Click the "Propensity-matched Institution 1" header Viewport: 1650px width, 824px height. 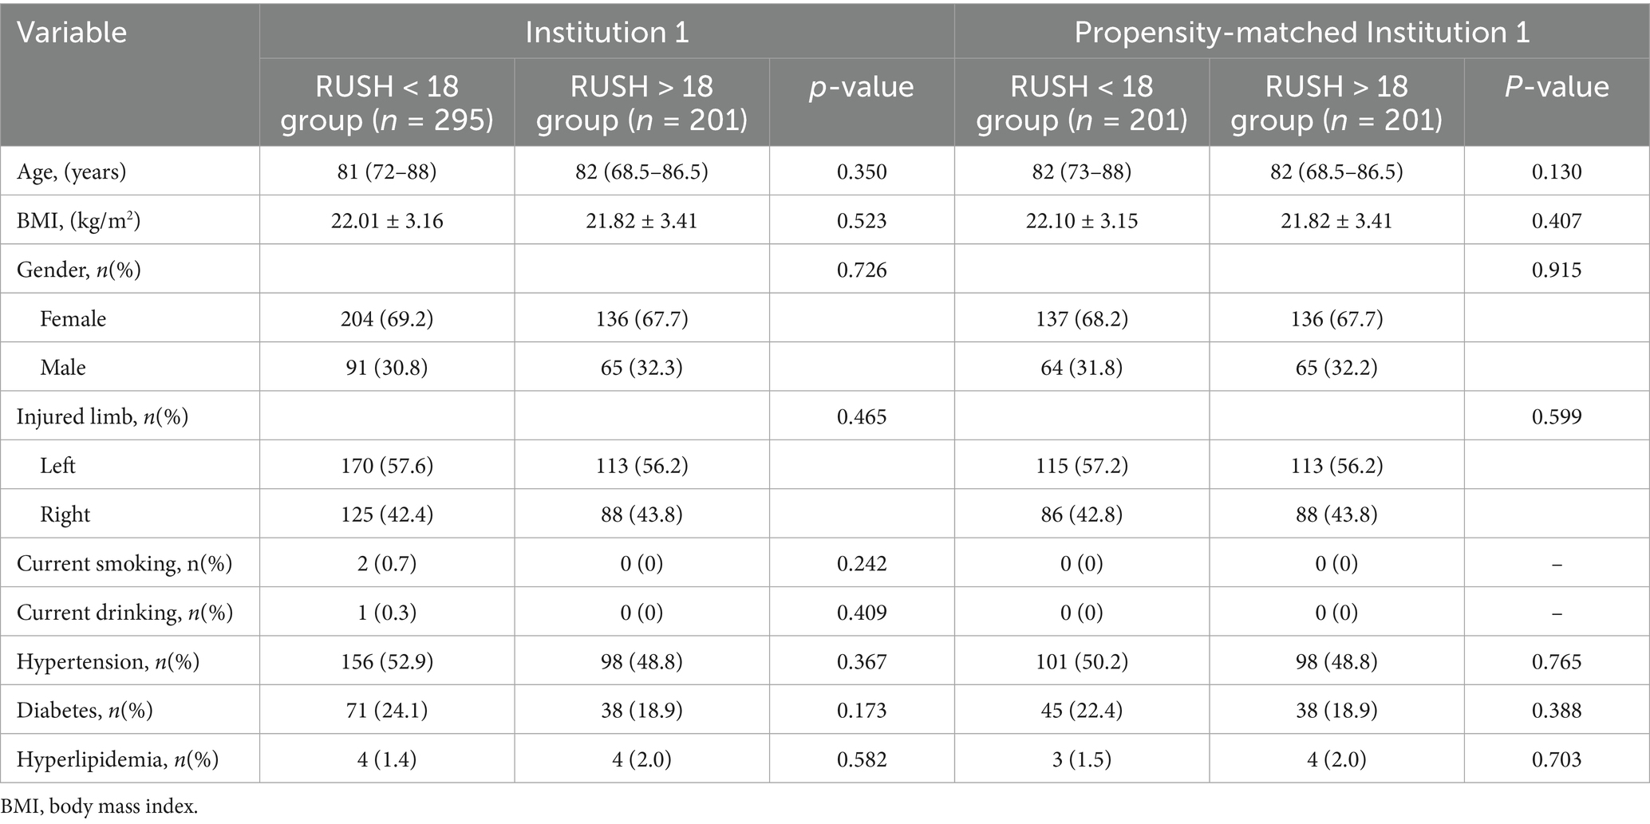(x=1301, y=33)
